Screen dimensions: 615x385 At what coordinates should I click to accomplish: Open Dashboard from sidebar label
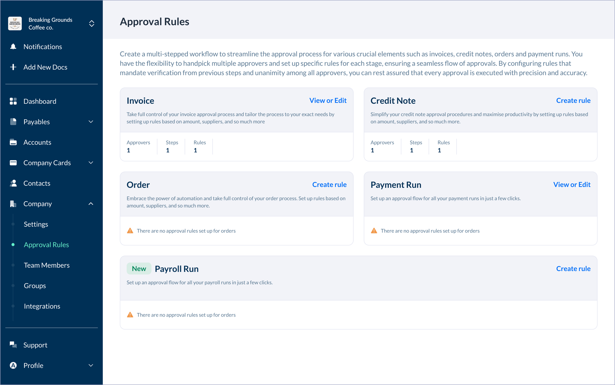tap(40, 101)
